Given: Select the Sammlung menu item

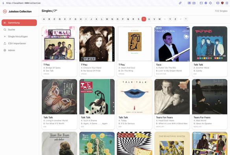Looking at the screenshot, I should click(x=19, y=23).
